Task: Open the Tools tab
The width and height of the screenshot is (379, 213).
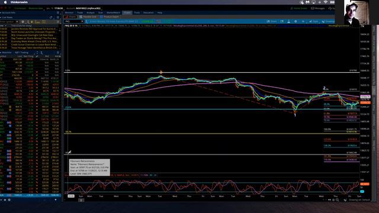Action: [x=137, y=12]
